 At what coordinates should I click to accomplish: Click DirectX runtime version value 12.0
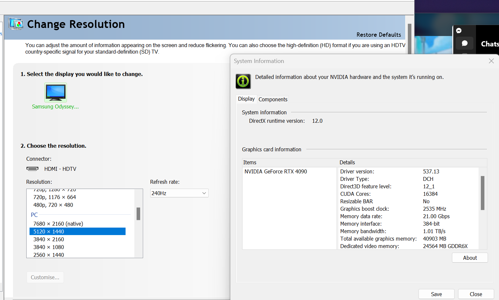[317, 121]
